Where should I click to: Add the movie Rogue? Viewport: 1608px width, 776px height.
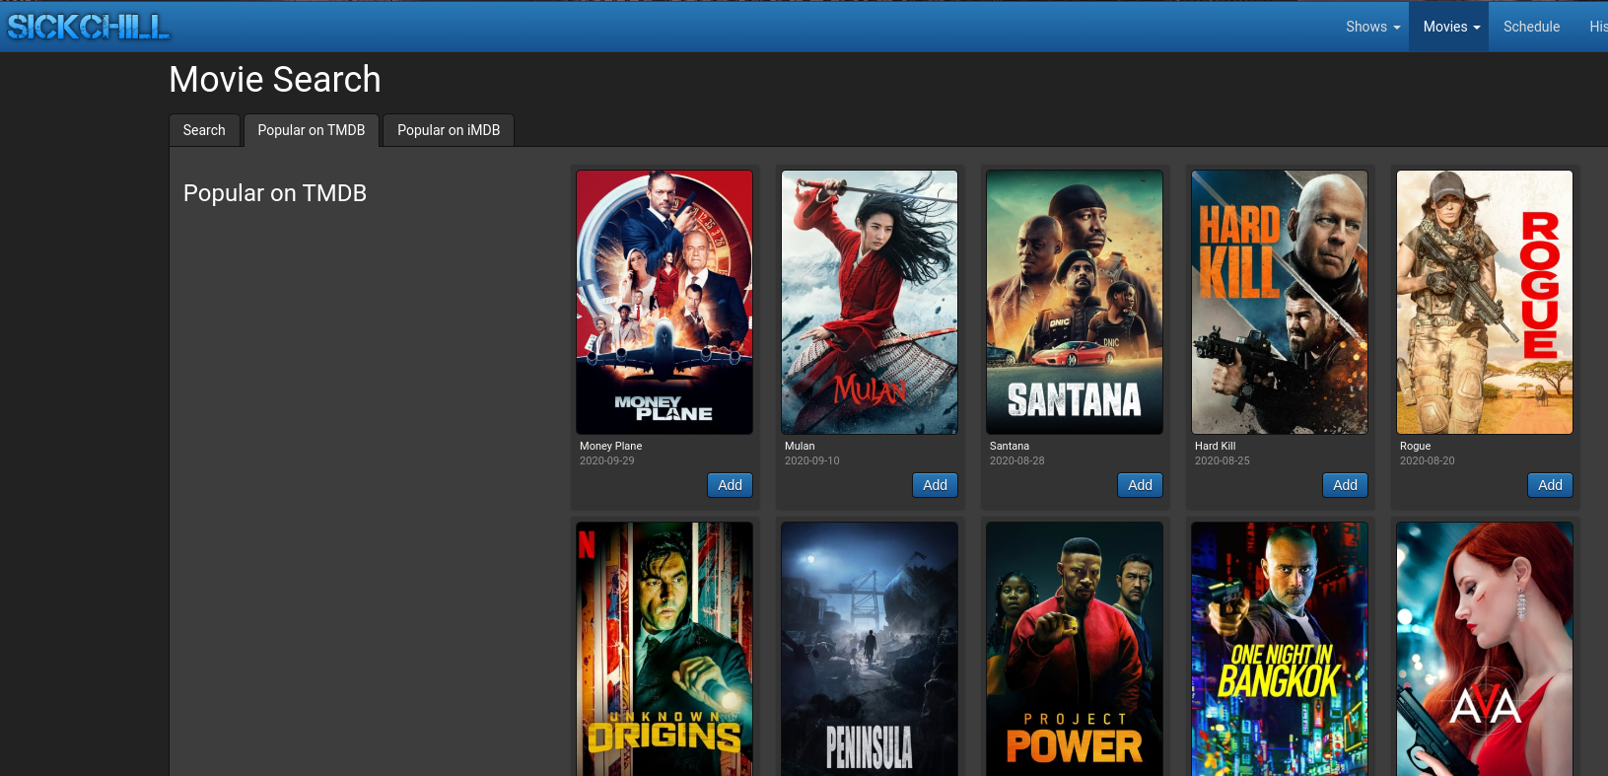tap(1550, 485)
